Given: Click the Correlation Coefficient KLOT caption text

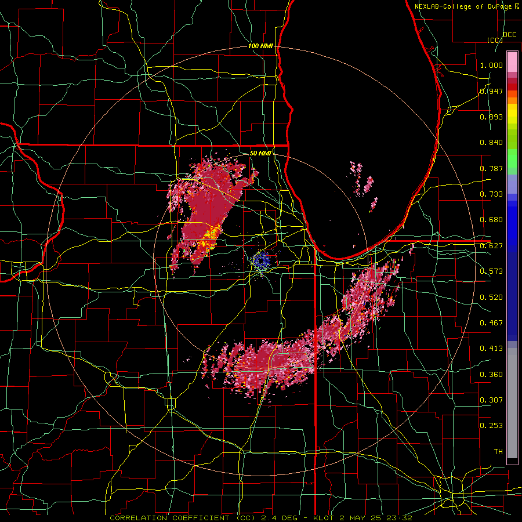Looking at the screenshot, I should [261, 518].
